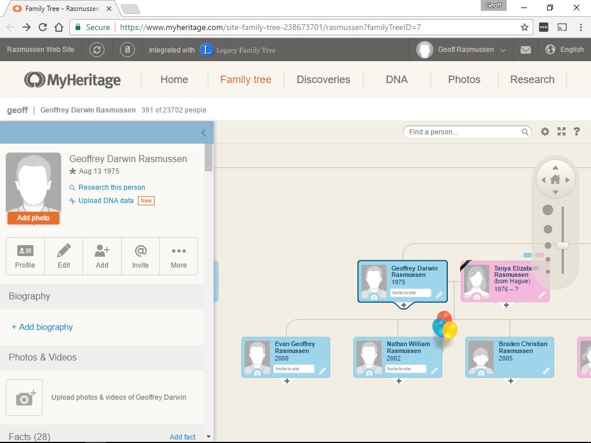This screenshot has height=443, width=591.
Task: Click the fullscreen expand icon
Action: click(561, 132)
